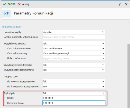Click the Potwierdź hasło password field
The image size is (130, 108).
point(74,103)
